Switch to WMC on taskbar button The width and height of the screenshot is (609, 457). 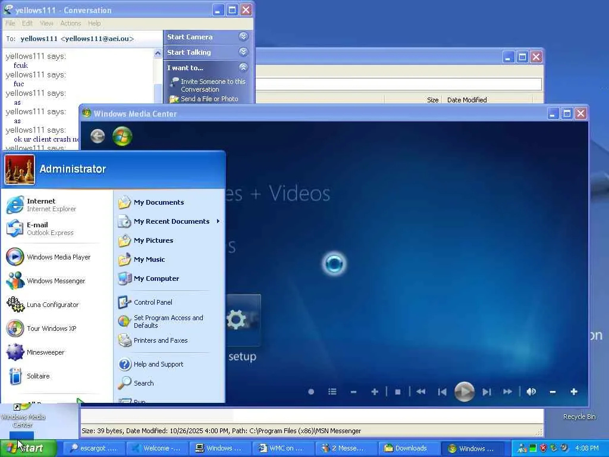[x=282, y=448]
